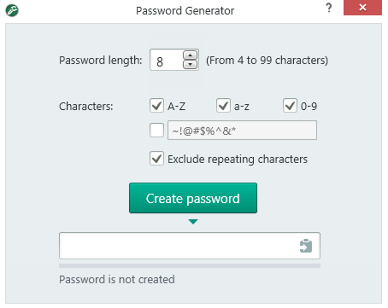
Task: Close the Password Generator window
Action: point(363,8)
